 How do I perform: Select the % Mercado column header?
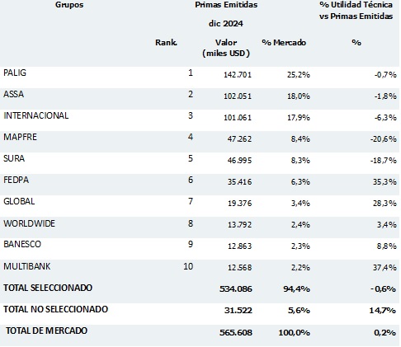click(284, 43)
